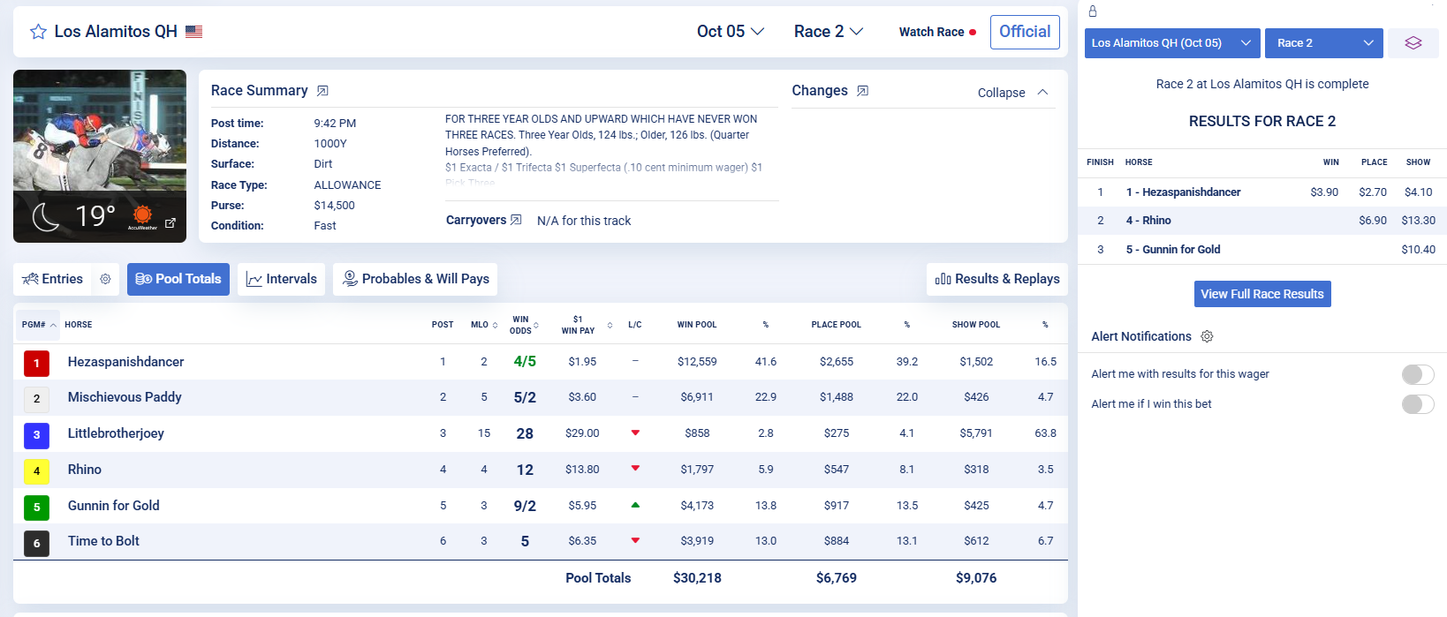
Task: Switch to the Intervals tab
Action: [x=281, y=279]
